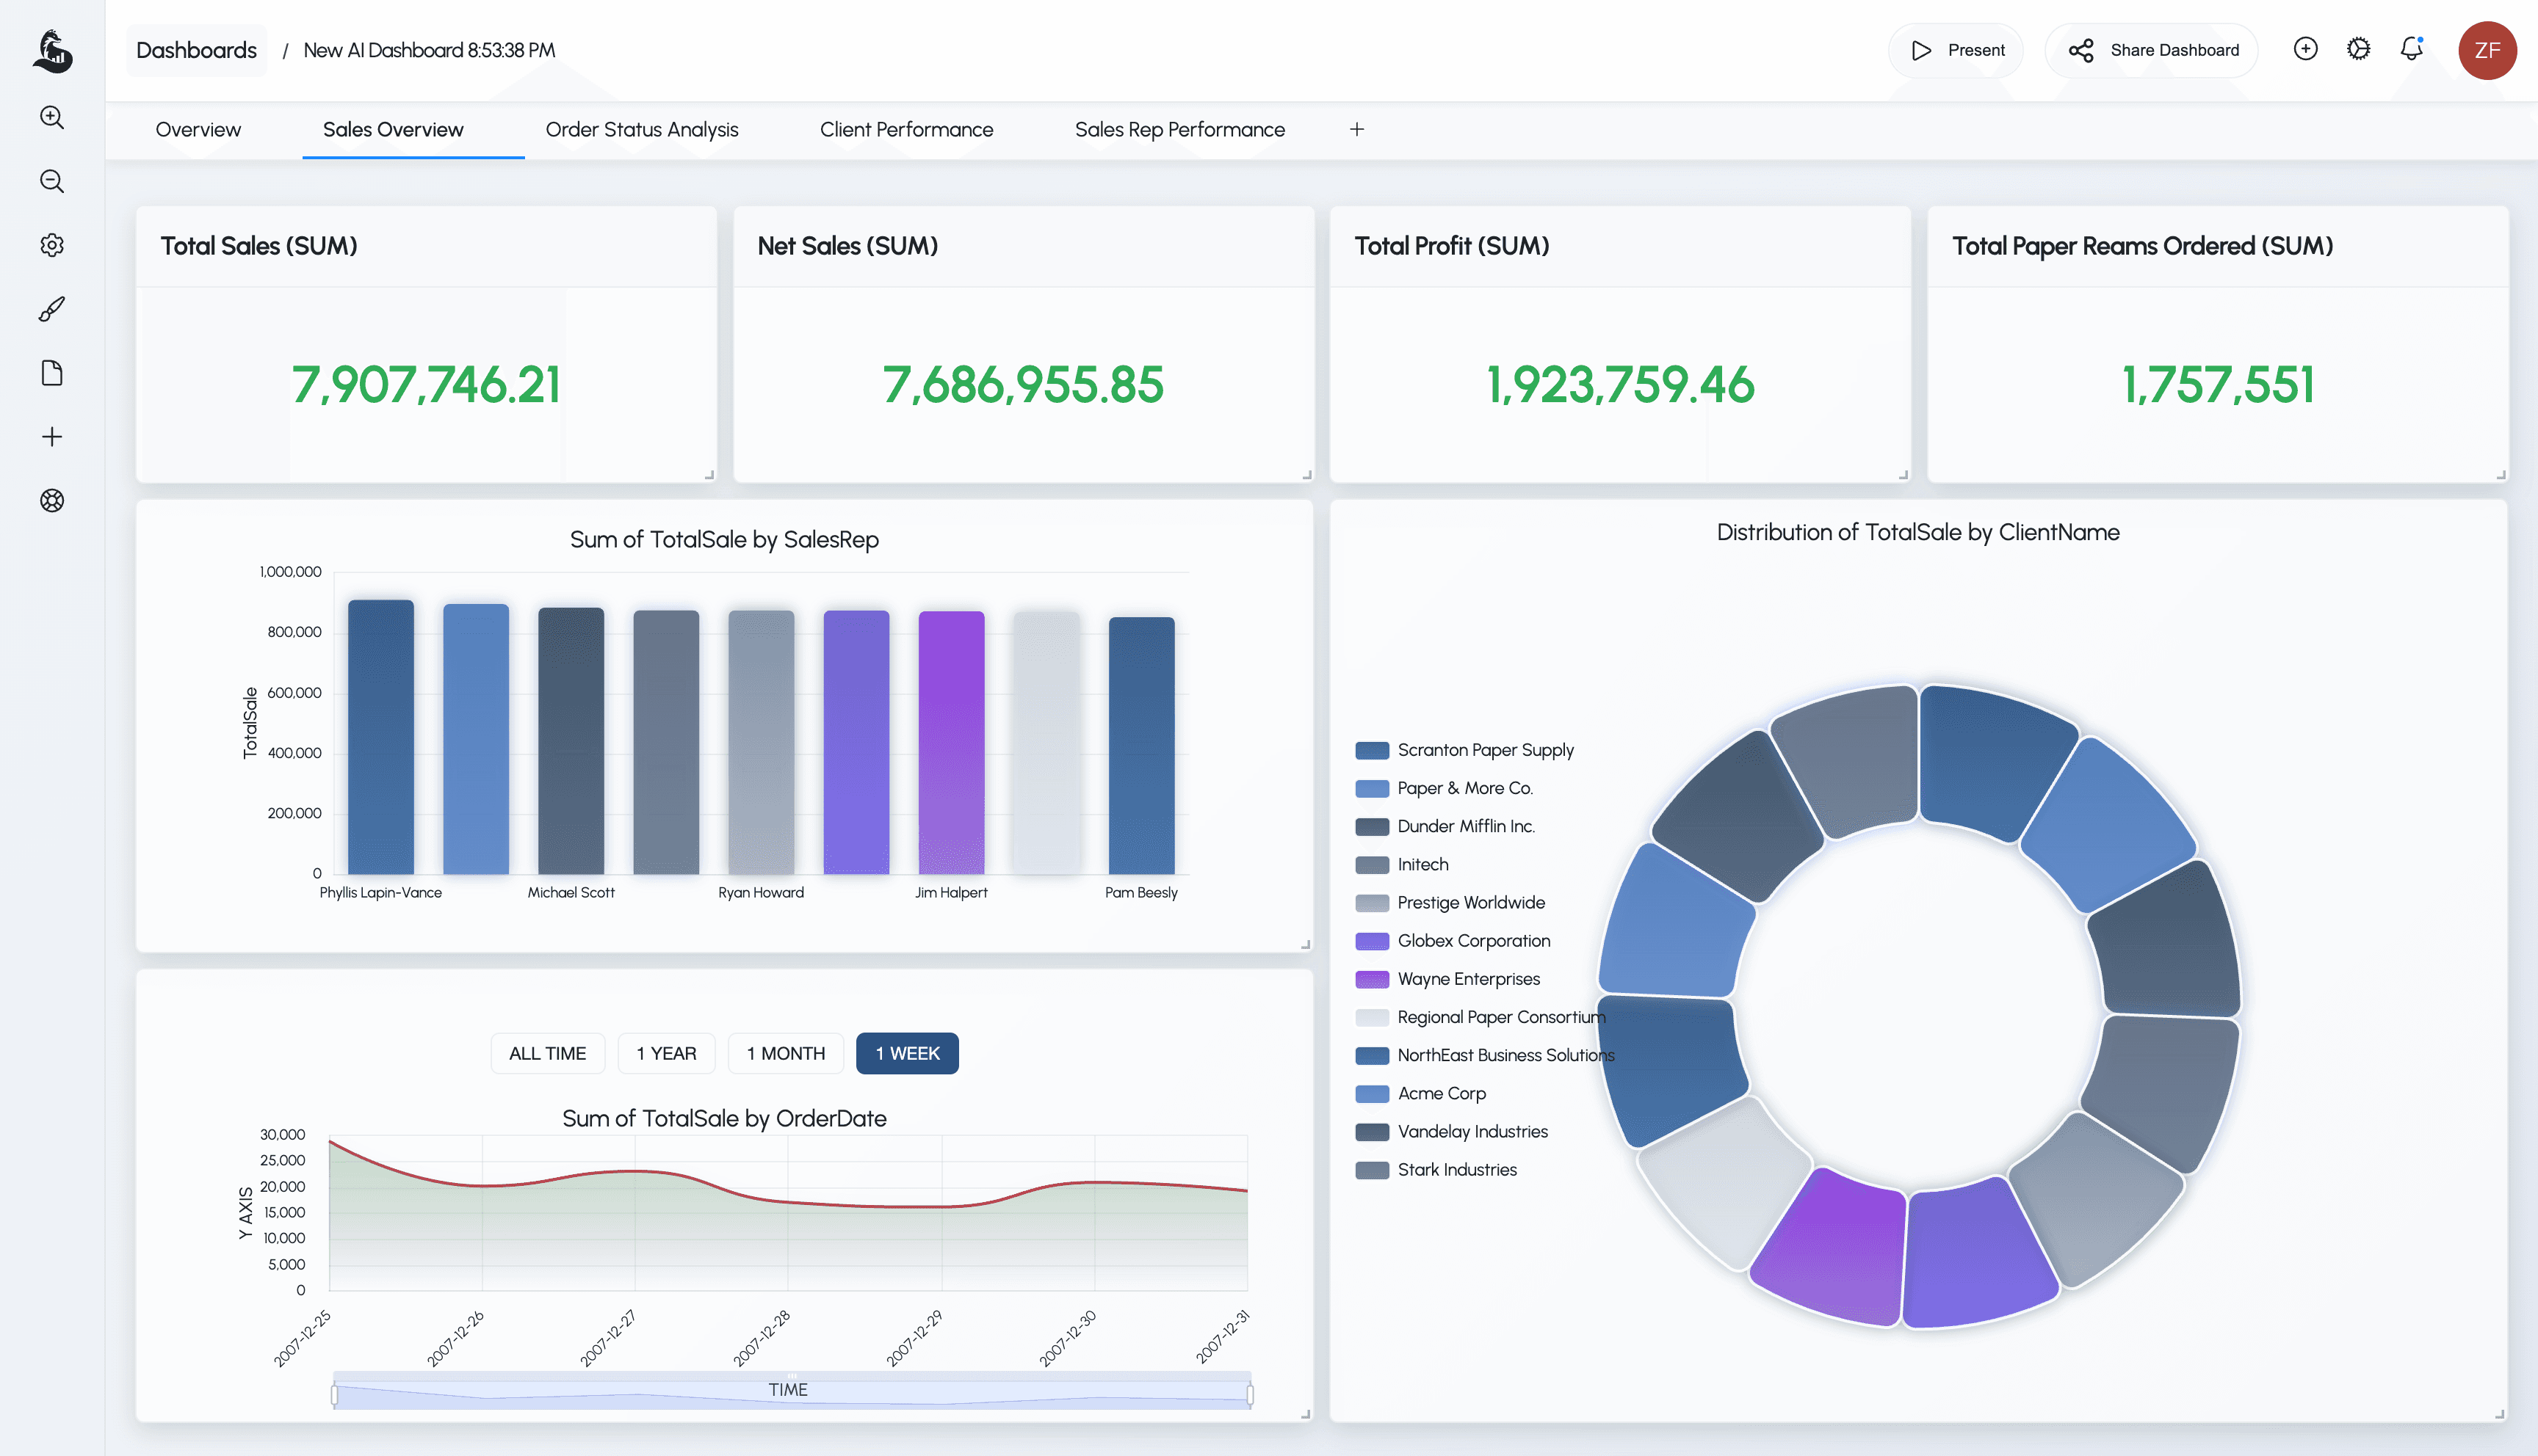Click the Present button
The width and height of the screenshot is (2538, 1456).
(x=1957, y=50)
